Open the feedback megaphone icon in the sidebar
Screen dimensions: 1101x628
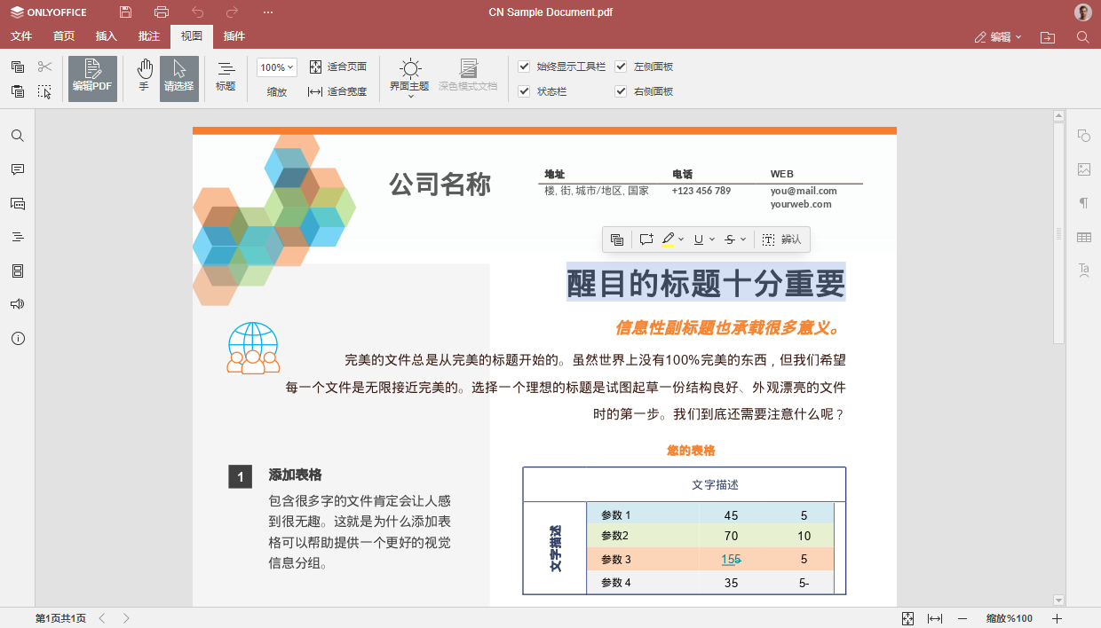pos(18,304)
